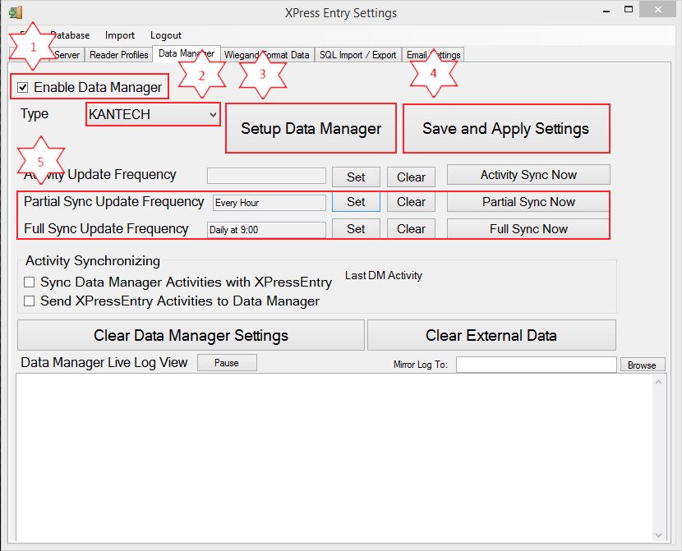
Task: Click the Mirror Log To input field
Action: [537, 365]
